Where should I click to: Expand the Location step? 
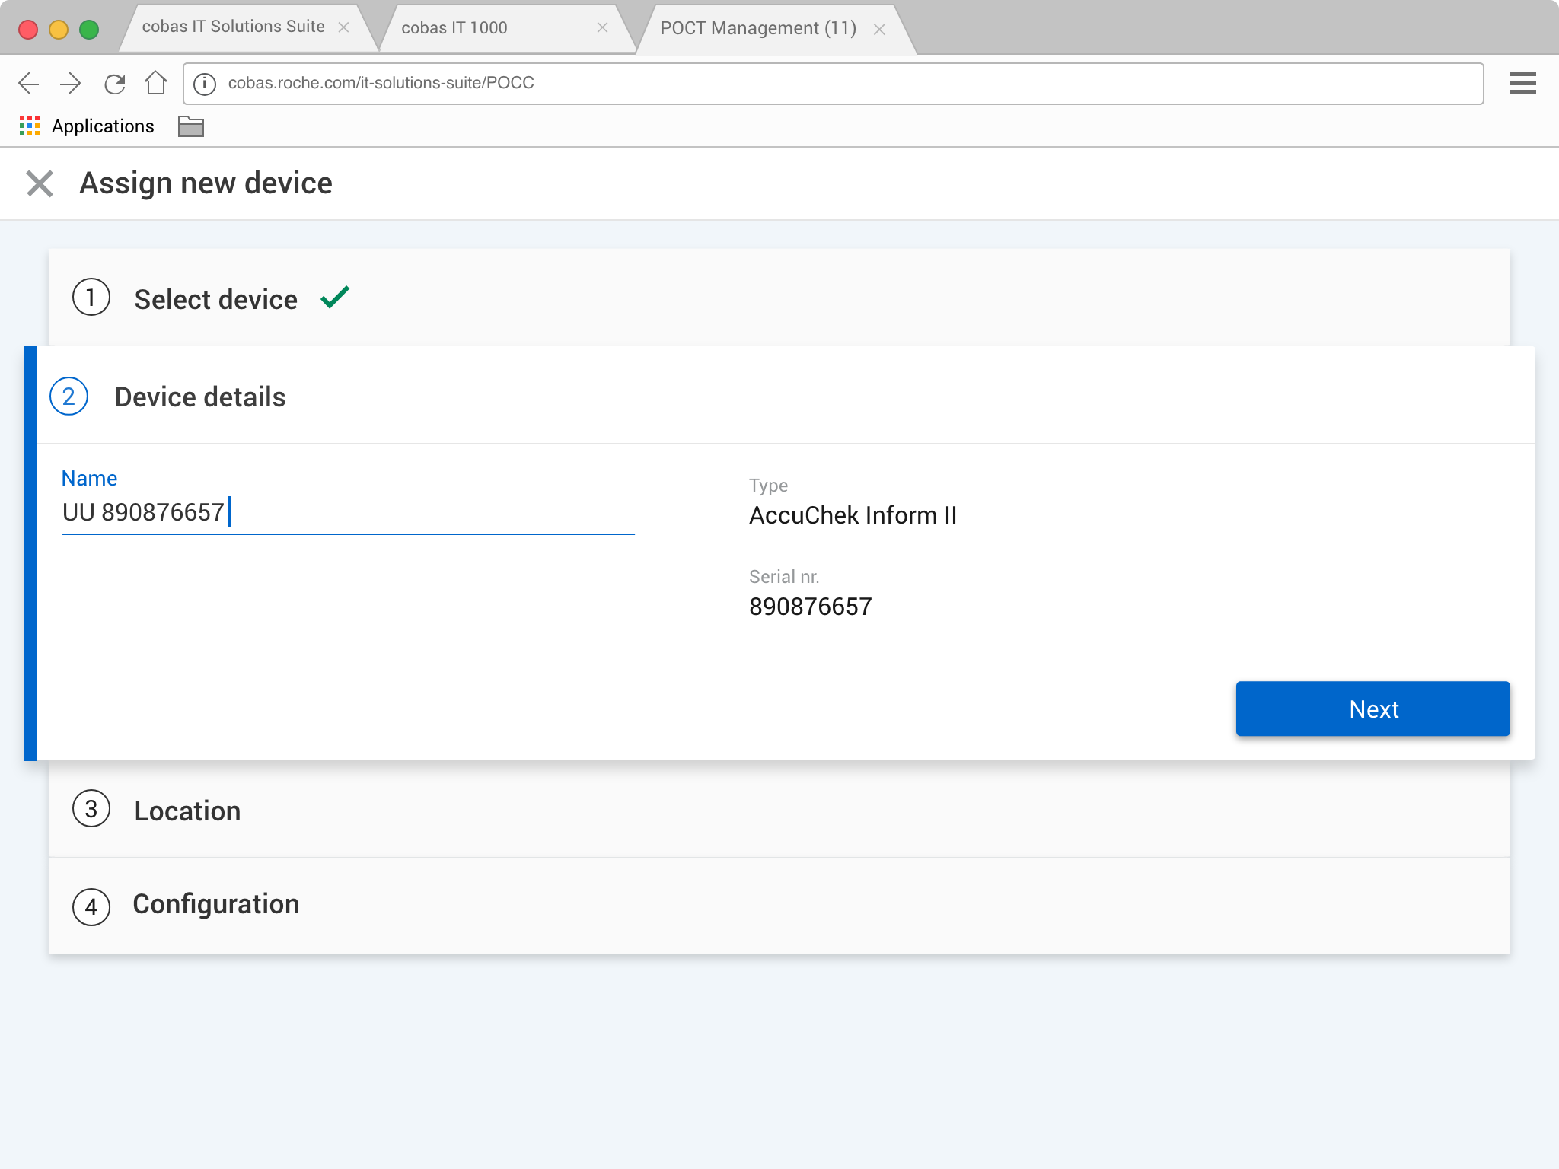point(187,811)
